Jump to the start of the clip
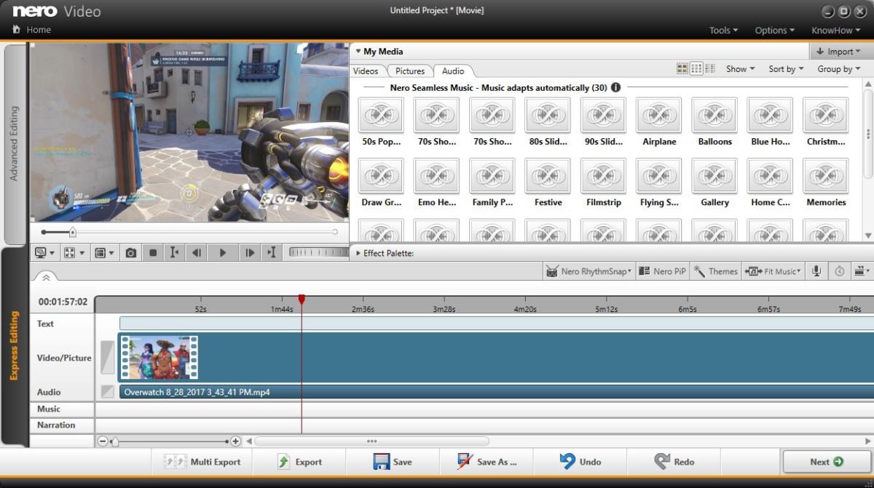The width and height of the screenshot is (874, 488). point(174,253)
